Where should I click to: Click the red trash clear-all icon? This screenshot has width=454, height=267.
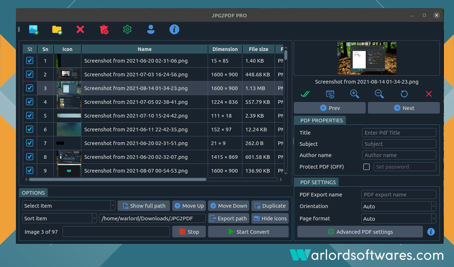pyautogui.click(x=104, y=30)
